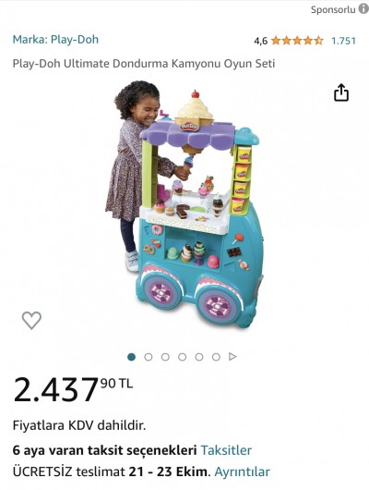
Task: Open the Sponsorlu info icon
Action: click(363, 8)
